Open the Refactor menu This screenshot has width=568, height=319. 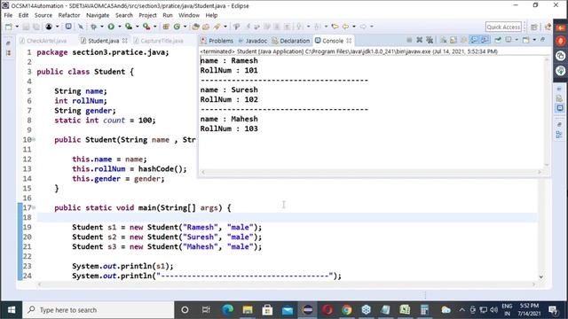point(69,15)
